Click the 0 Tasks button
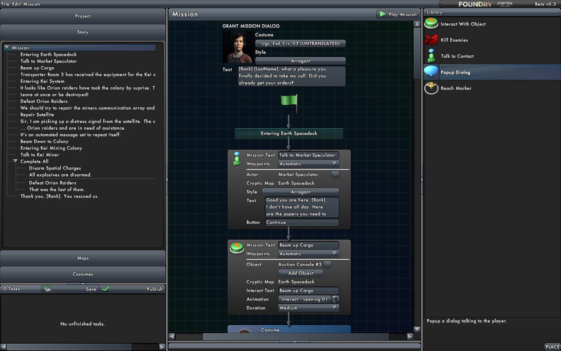 (x=21, y=289)
